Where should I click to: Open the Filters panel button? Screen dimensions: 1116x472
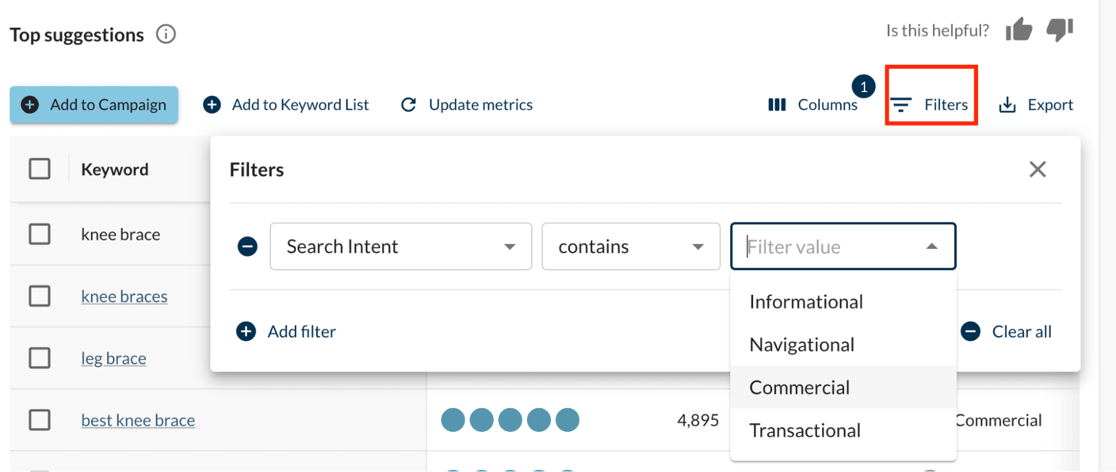(931, 104)
